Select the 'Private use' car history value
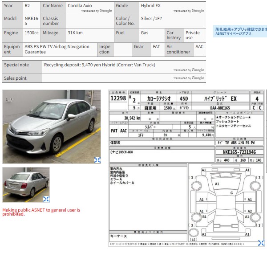The height and width of the screenshot is (253, 267). tap(192, 35)
